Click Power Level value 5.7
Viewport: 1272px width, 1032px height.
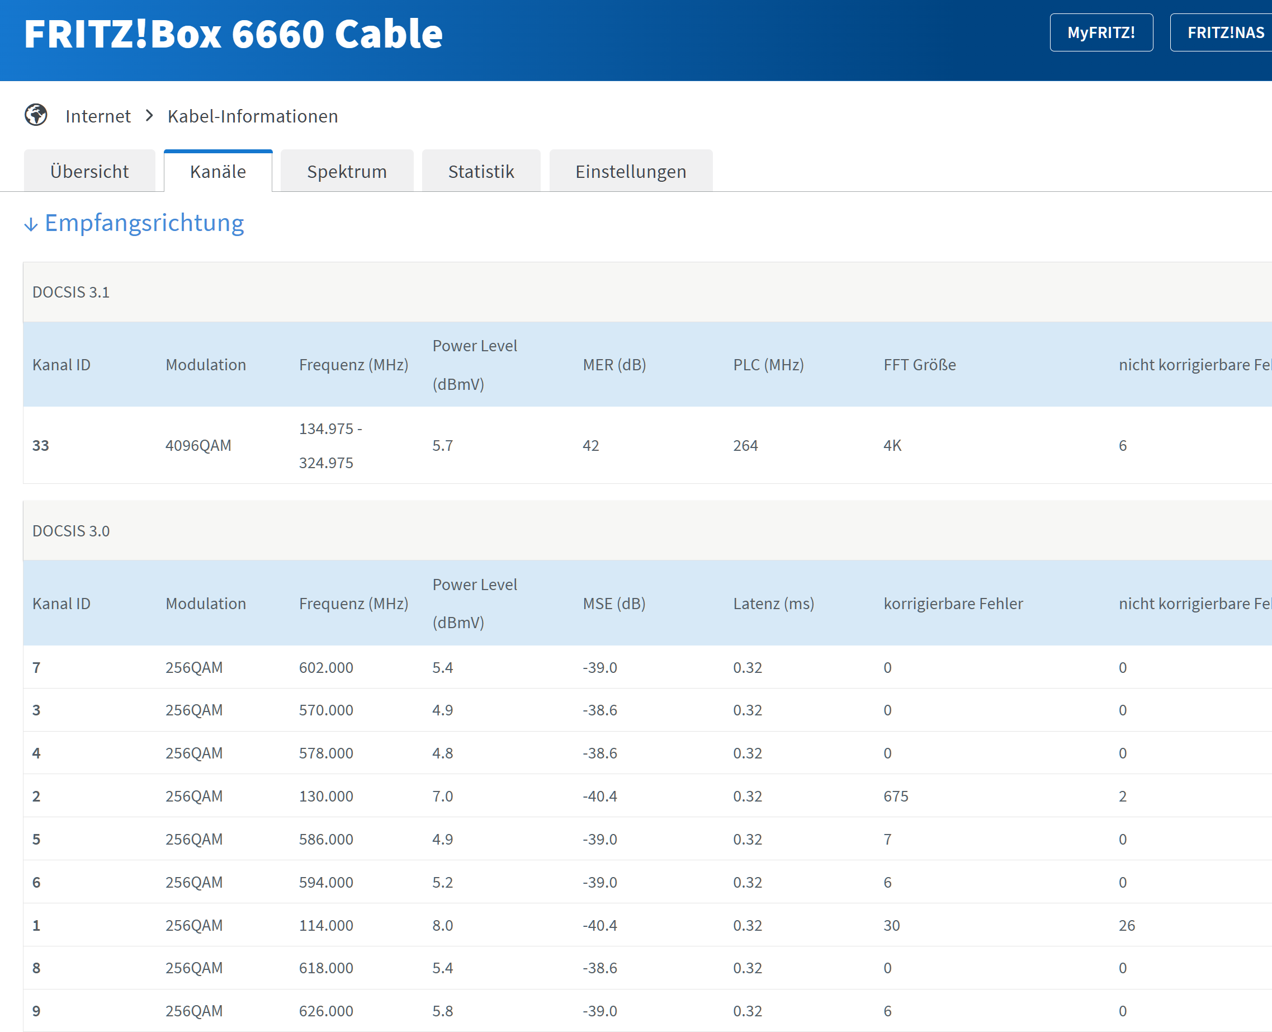[443, 445]
